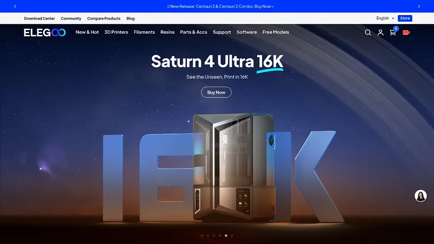Select the sixth carousel slide dot

tap(232, 236)
